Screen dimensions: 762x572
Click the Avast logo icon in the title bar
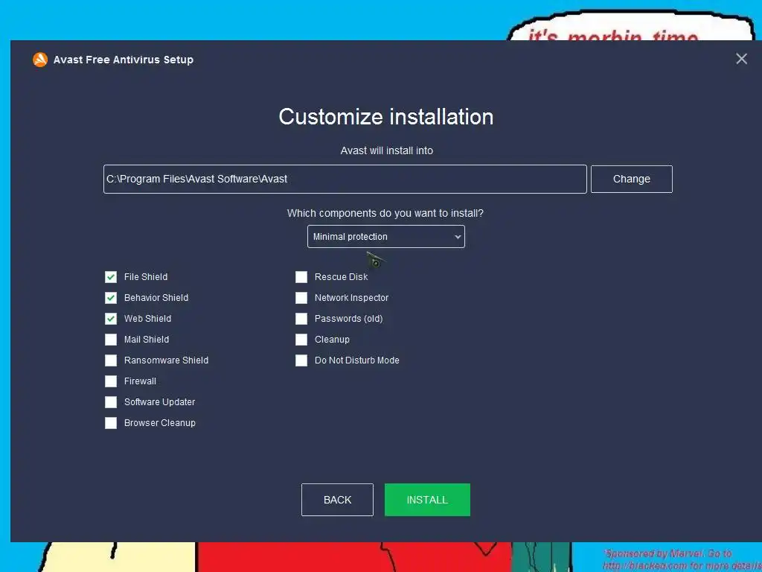coord(40,60)
